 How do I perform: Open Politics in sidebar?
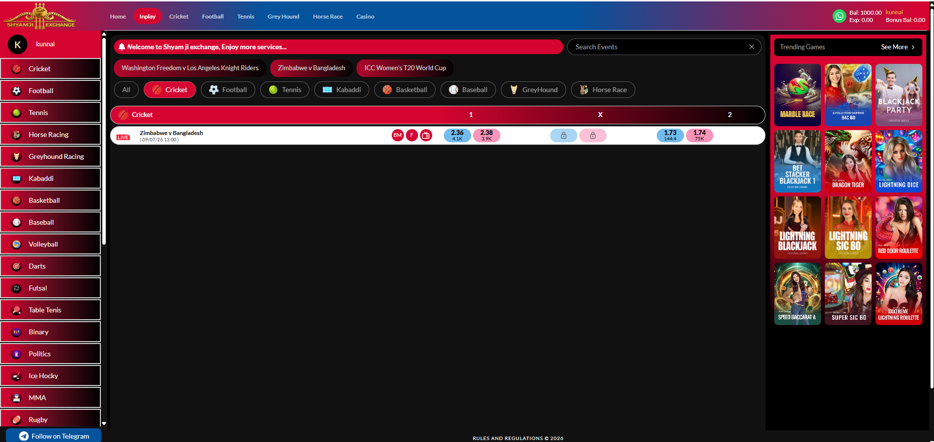tap(51, 354)
